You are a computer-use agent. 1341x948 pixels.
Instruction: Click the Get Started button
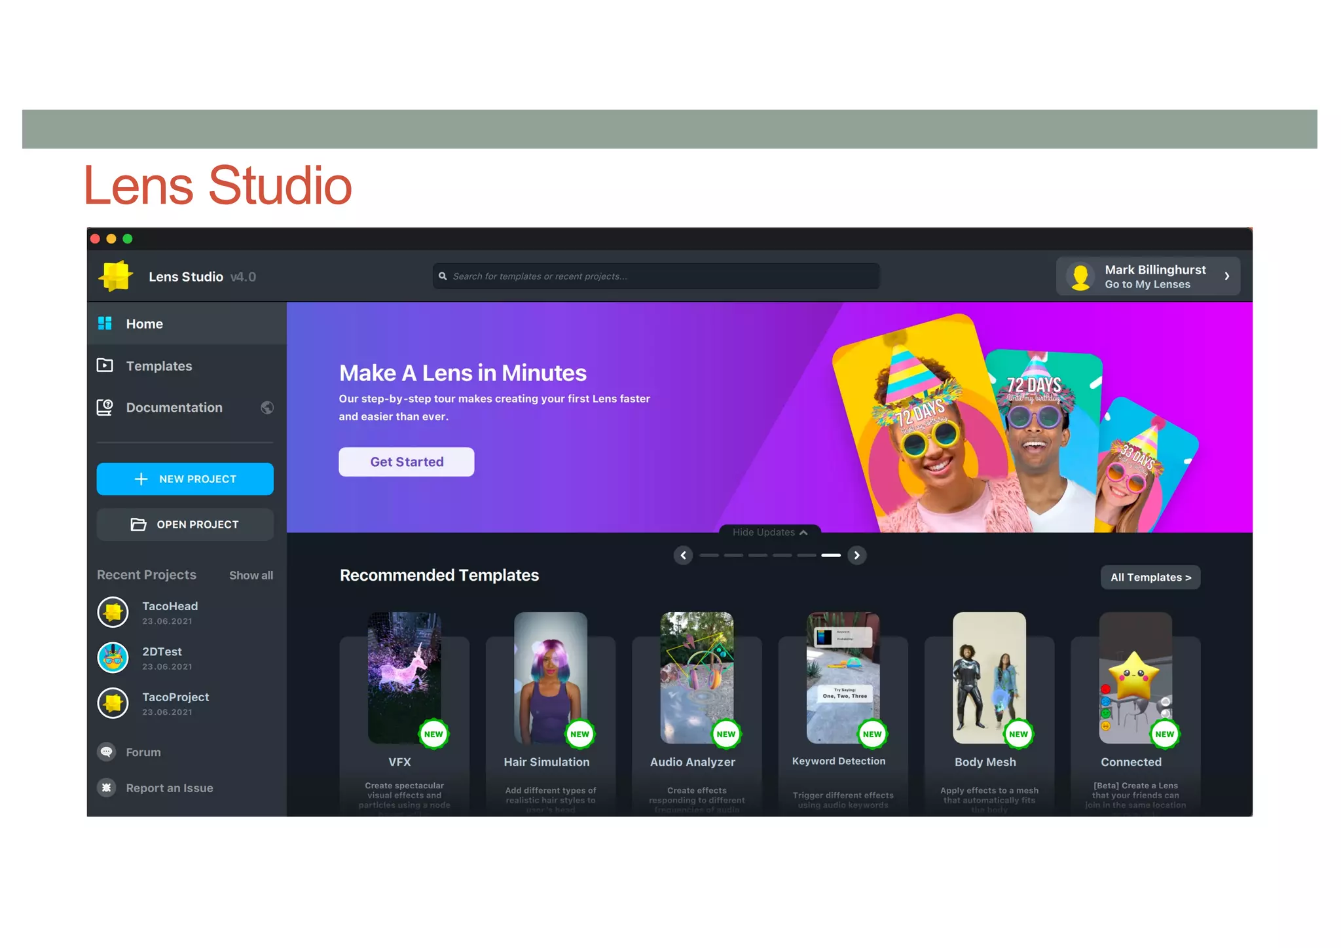point(407,462)
